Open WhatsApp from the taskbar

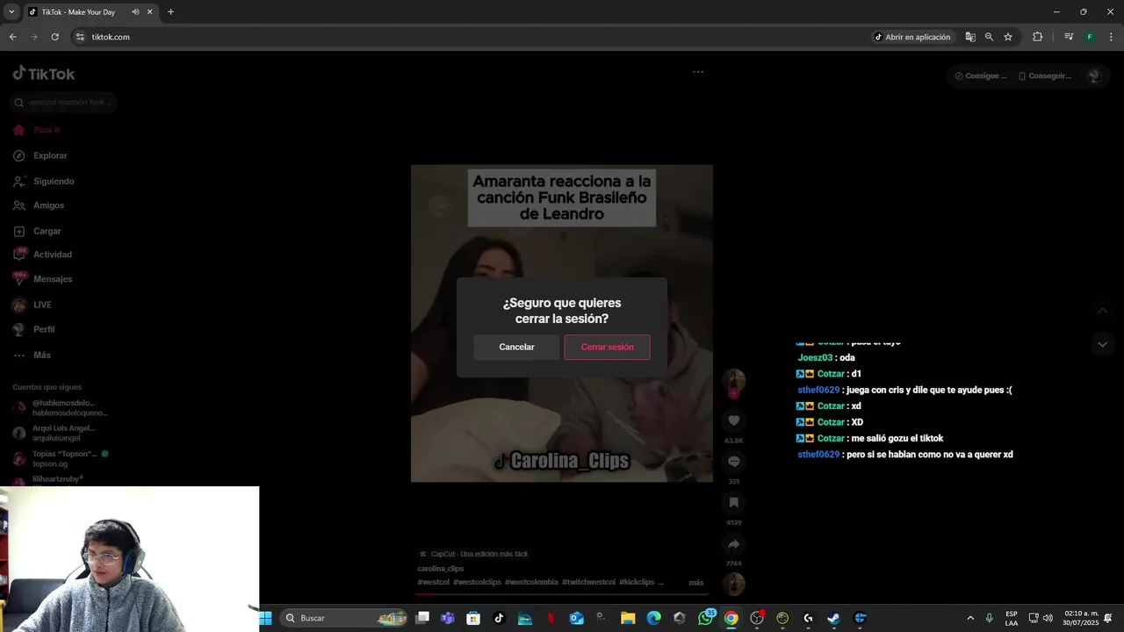point(706,618)
